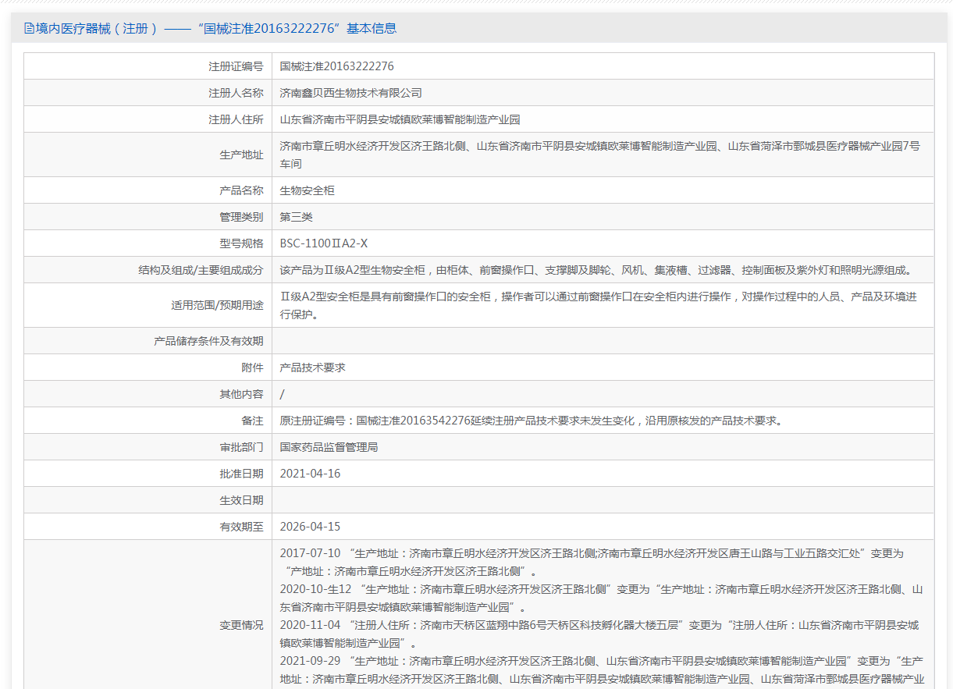
Task: Click the 2020-11-04 change record entry
Action: pyautogui.click(x=599, y=634)
